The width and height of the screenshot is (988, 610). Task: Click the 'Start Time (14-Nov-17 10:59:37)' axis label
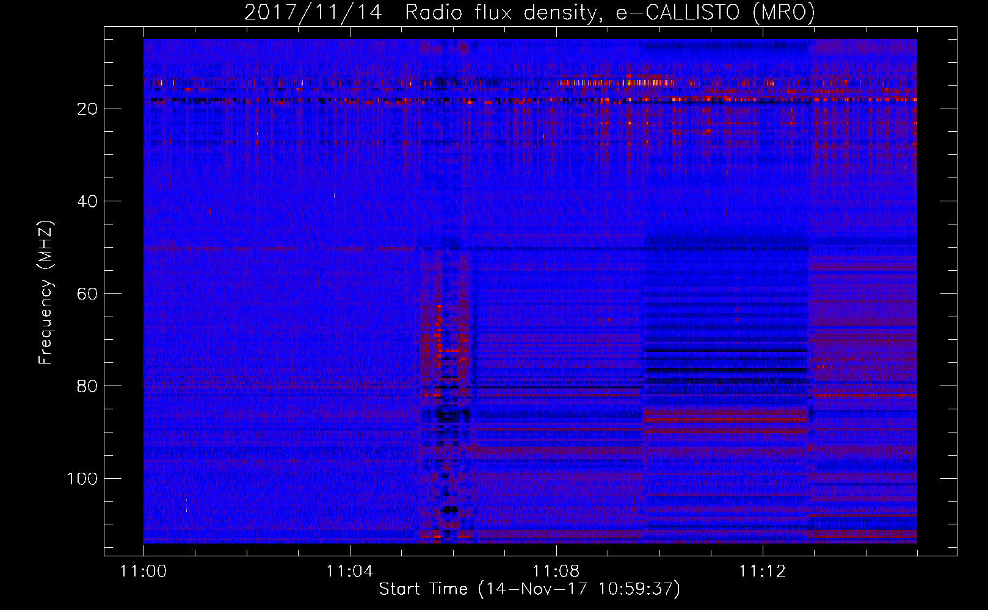[x=529, y=589]
